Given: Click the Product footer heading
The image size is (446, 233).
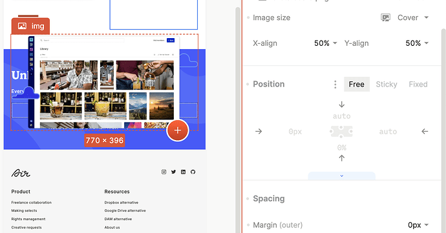Looking at the screenshot, I should 21,192.
